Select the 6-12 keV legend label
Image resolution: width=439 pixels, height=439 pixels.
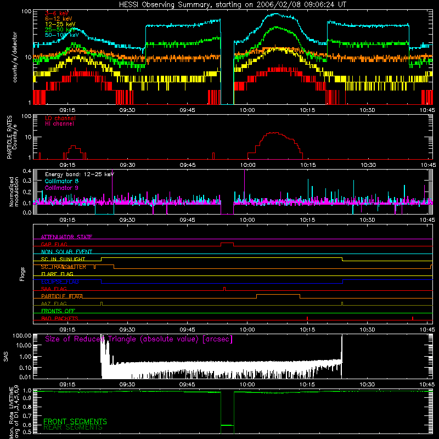[58, 19]
